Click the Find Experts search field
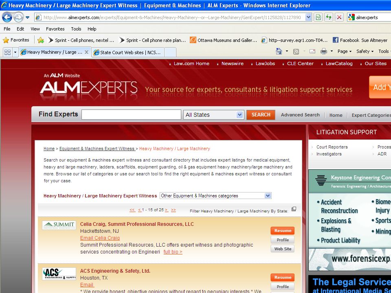This screenshot has height=293, width=391. (x=131, y=115)
